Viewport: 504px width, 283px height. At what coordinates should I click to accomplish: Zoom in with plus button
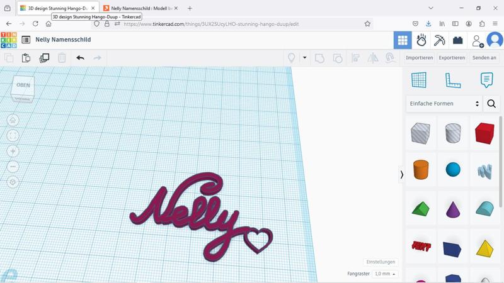tap(13, 151)
